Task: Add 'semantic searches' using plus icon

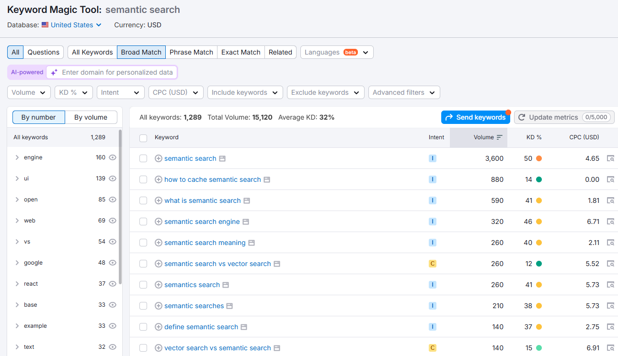Action: [x=159, y=306]
